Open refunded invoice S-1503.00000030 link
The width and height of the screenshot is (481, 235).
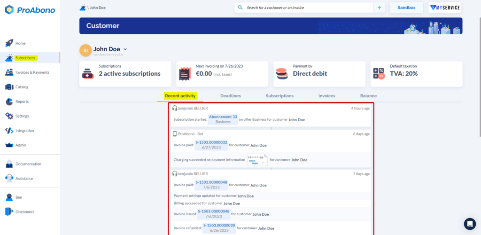219,227
